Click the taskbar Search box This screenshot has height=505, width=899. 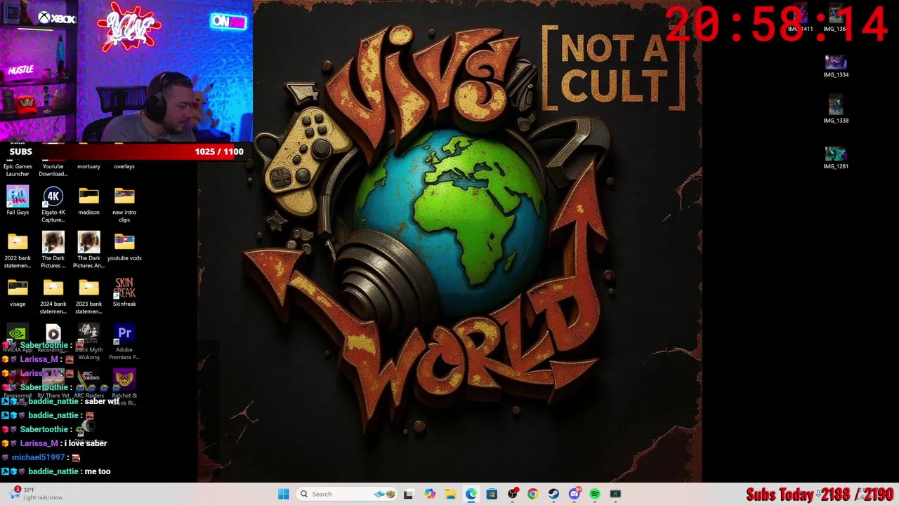[348, 494]
